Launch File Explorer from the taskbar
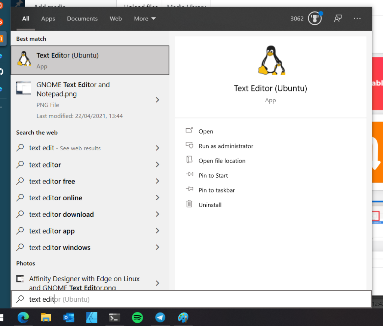Screen dimensions: 383x326 coord(46,317)
